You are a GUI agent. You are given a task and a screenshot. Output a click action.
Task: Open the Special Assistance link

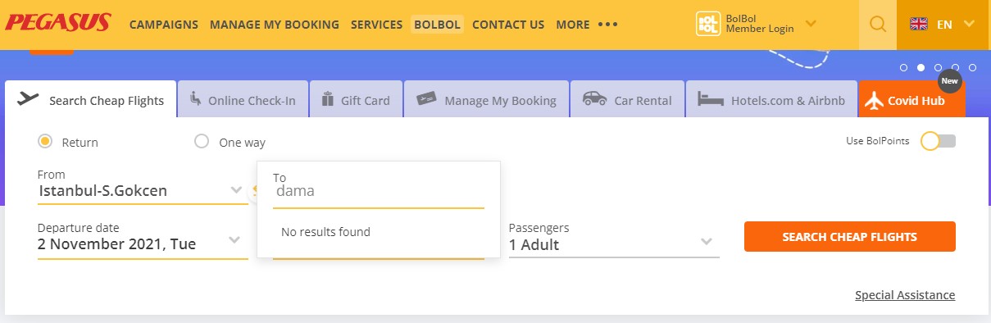click(905, 295)
